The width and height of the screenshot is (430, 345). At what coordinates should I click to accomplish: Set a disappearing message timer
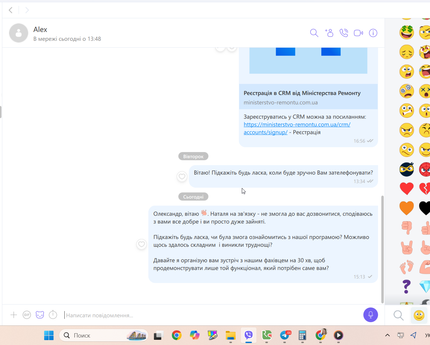coord(53,315)
